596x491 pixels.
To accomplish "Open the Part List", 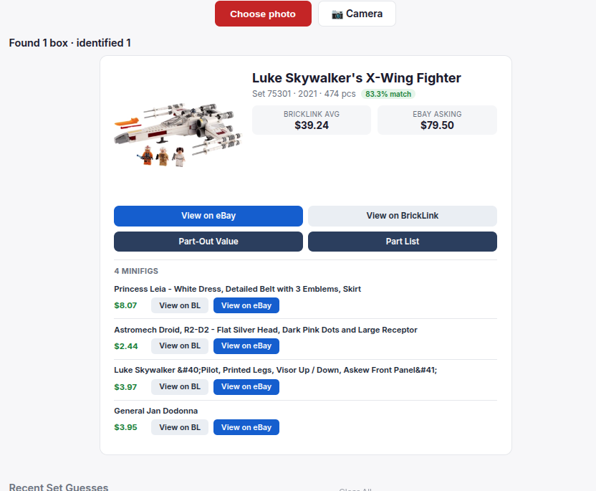I will pos(402,242).
